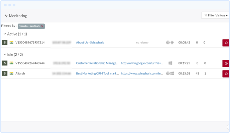Viewport: 230px width, 133px height.
Task: Click the filter funnel icon
Action: click(x=206, y=15)
